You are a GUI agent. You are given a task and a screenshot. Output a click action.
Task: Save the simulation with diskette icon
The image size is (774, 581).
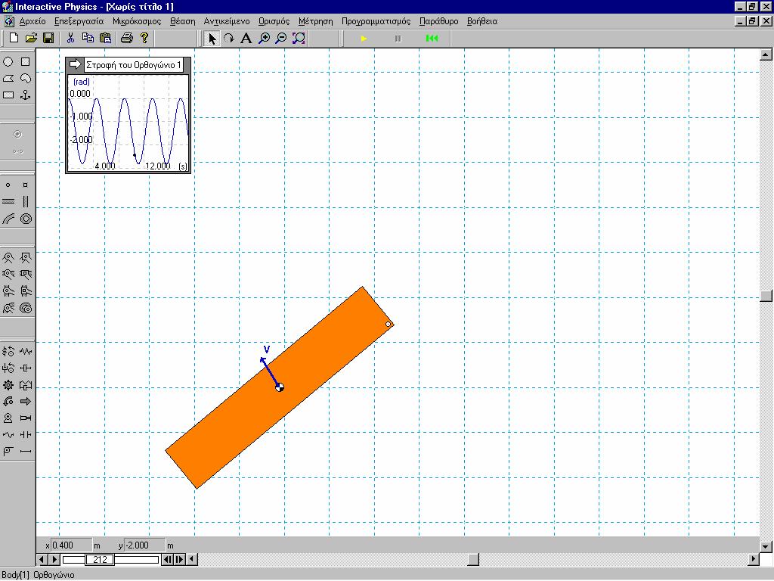coord(48,38)
